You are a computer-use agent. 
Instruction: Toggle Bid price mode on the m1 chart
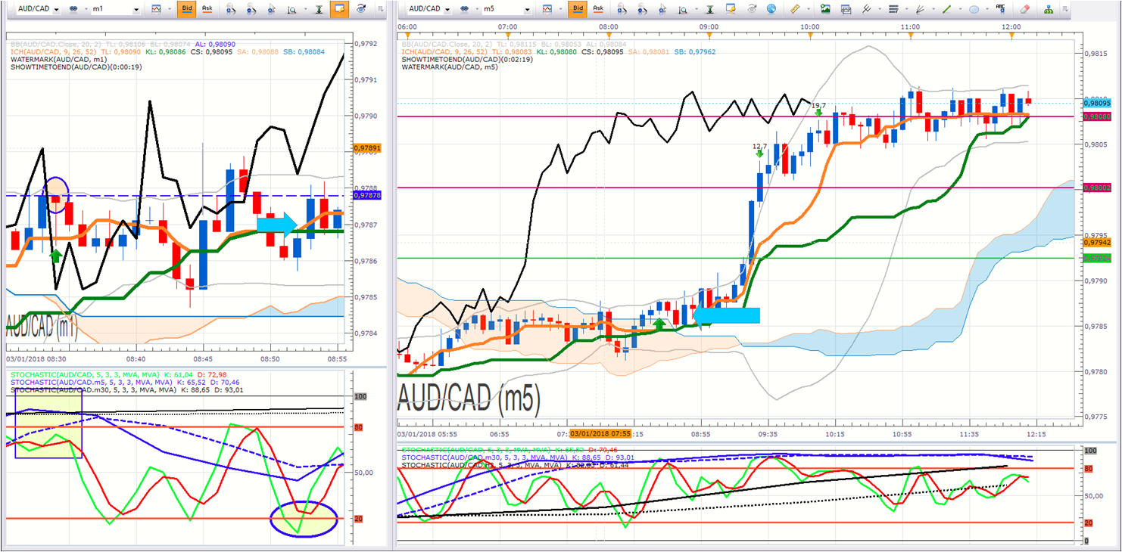pyautogui.click(x=185, y=9)
